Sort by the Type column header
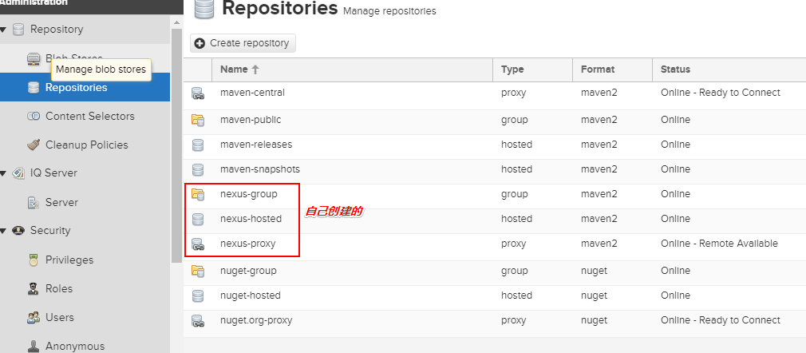 pyautogui.click(x=532, y=69)
